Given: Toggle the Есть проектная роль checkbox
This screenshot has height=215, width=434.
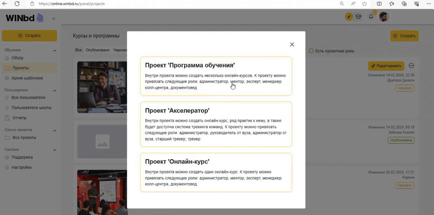Looking at the screenshot, I should pyautogui.click(x=311, y=51).
